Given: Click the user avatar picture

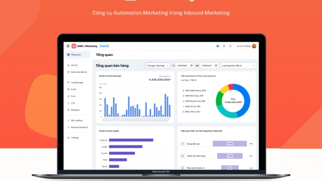Looking at the screenshot, I should [254, 46].
